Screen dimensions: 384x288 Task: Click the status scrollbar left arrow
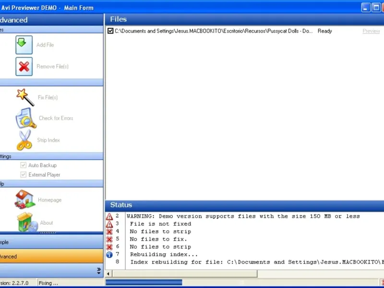(108, 274)
